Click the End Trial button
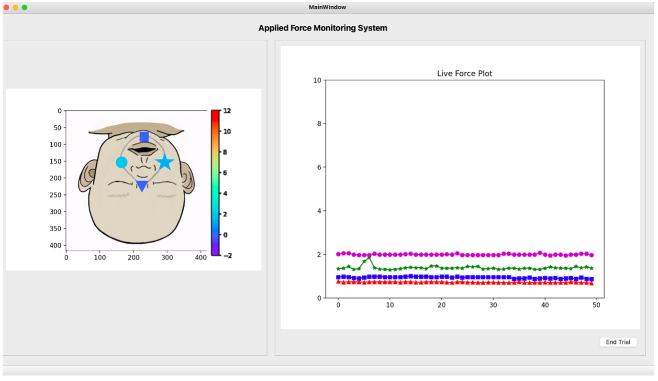This screenshot has width=658, height=381. 618,342
